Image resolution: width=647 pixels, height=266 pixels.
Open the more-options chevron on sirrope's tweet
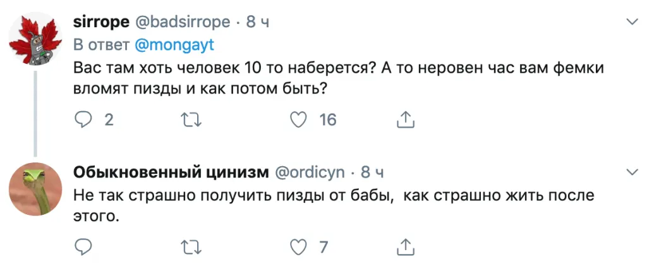pos(631,23)
